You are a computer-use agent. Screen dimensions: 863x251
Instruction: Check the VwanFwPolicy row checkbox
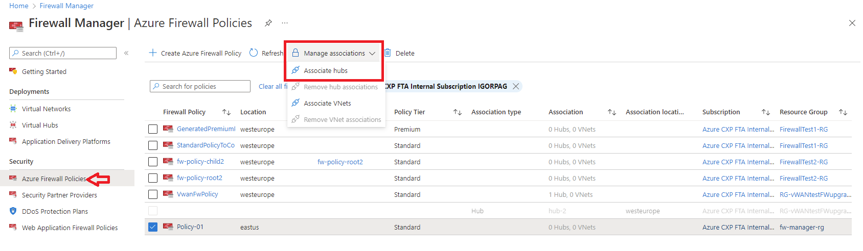[x=153, y=194]
